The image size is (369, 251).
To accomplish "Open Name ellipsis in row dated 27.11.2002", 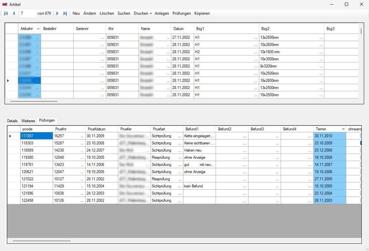I will pyautogui.click(x=168, y=38).
